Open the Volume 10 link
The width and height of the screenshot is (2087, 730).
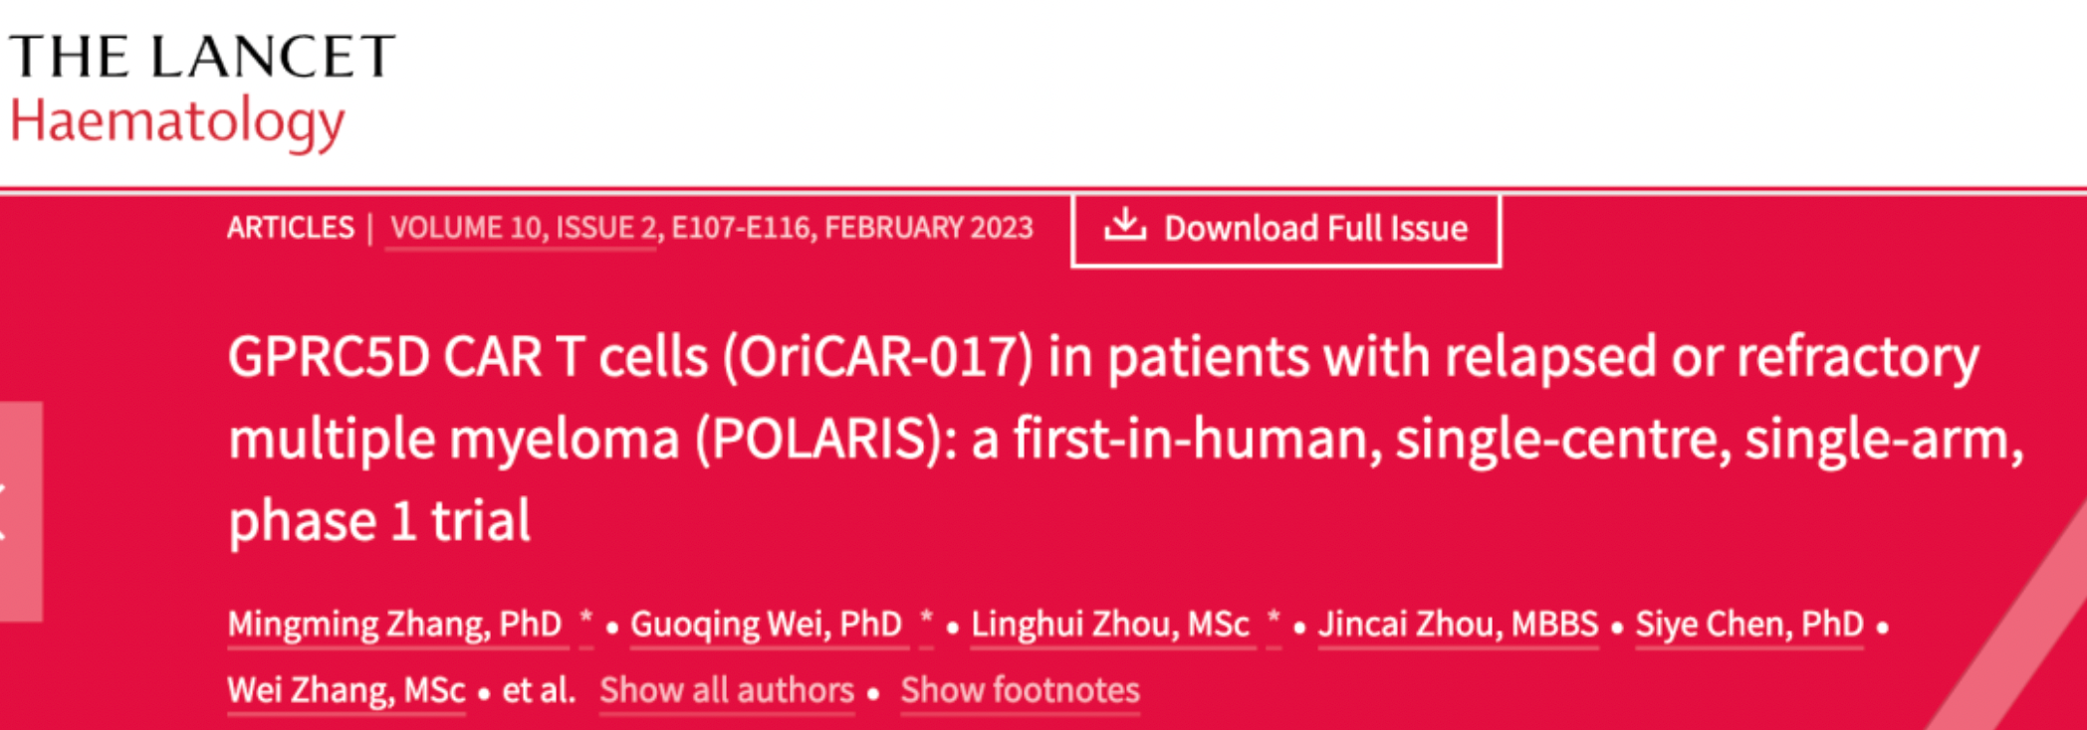(x=468, y=228)
